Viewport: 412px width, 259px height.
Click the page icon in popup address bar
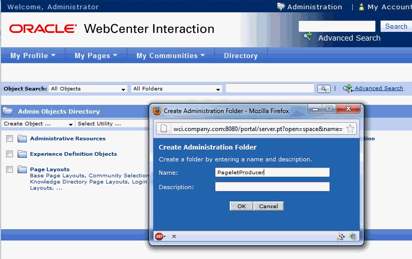point(164,128)
